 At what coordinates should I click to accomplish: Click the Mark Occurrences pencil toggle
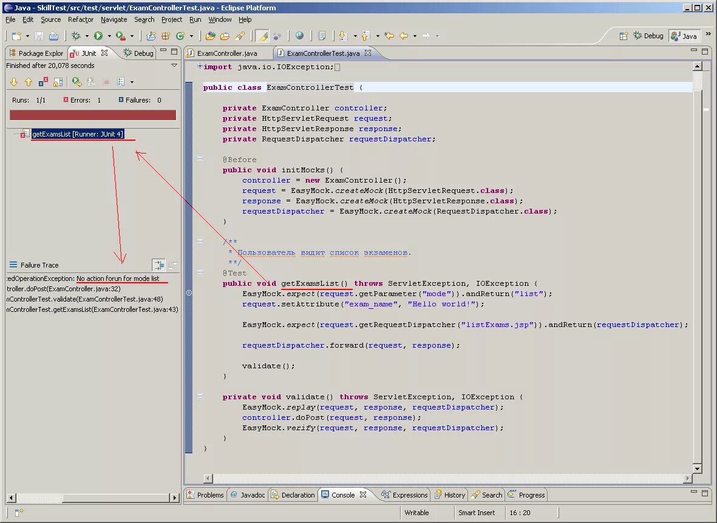pos(262,36)
